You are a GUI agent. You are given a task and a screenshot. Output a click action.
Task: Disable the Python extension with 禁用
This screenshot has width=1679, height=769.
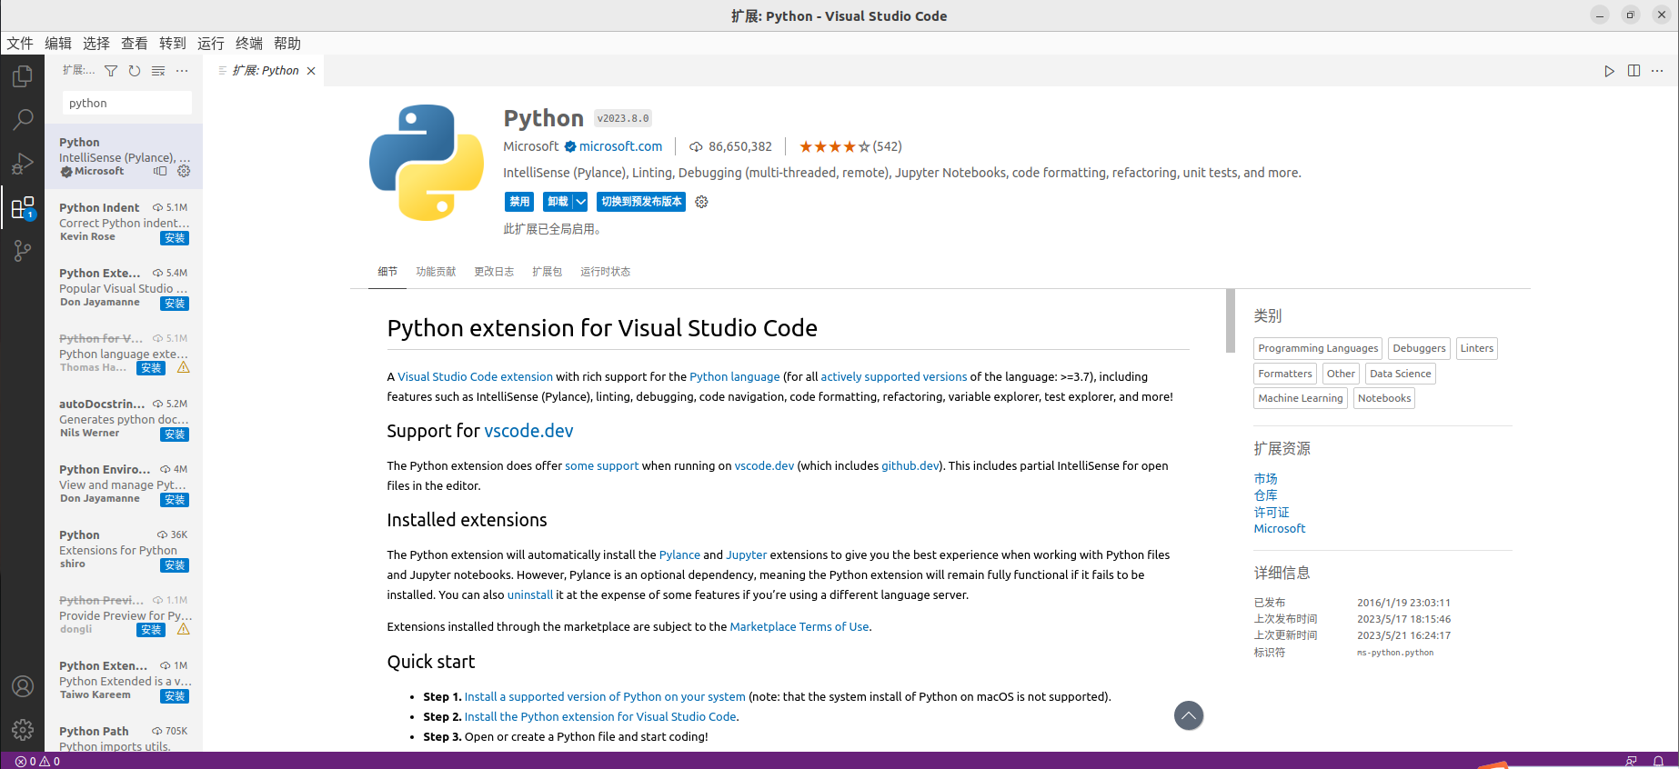518,202
